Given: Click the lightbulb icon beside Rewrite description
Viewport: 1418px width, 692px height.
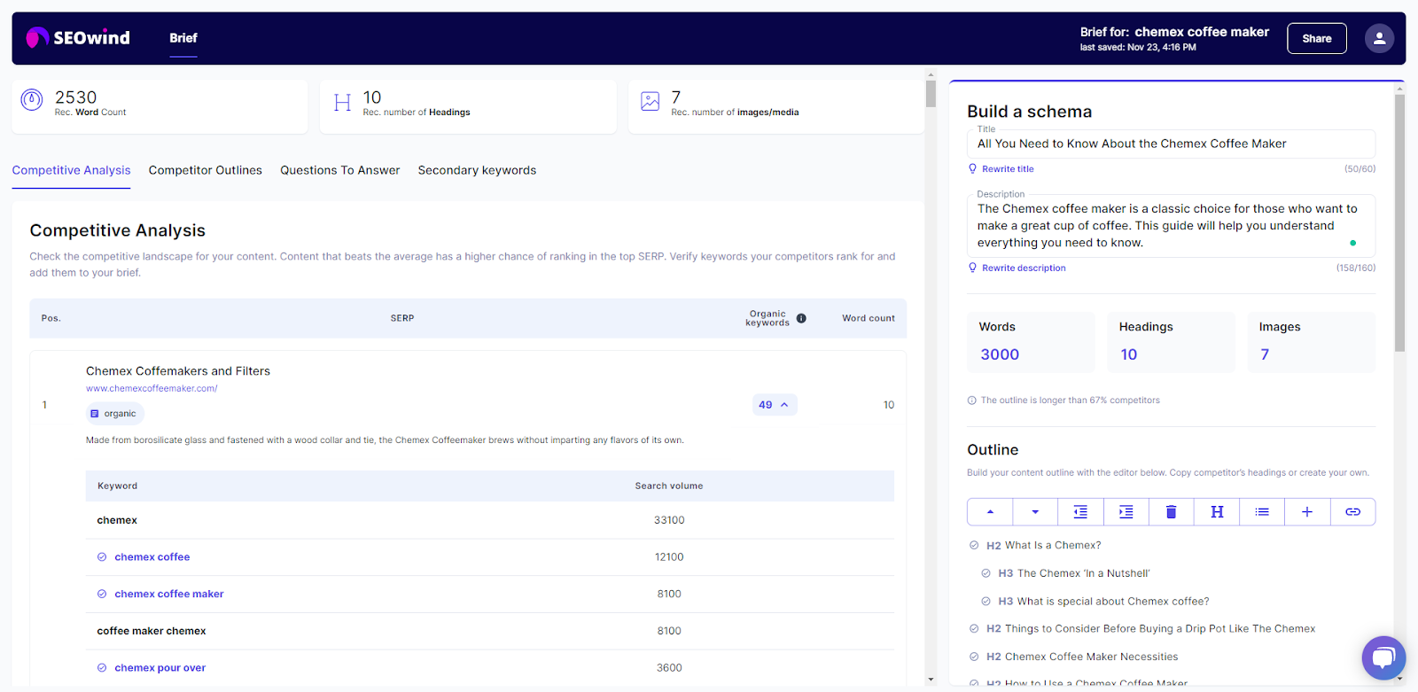Looking at the screenshot, I should (973, 268).
